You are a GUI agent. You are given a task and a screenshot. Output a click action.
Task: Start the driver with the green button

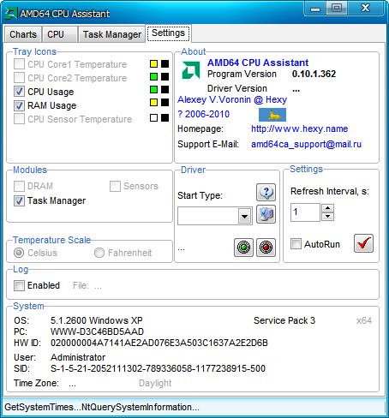(x=243, y=248)
